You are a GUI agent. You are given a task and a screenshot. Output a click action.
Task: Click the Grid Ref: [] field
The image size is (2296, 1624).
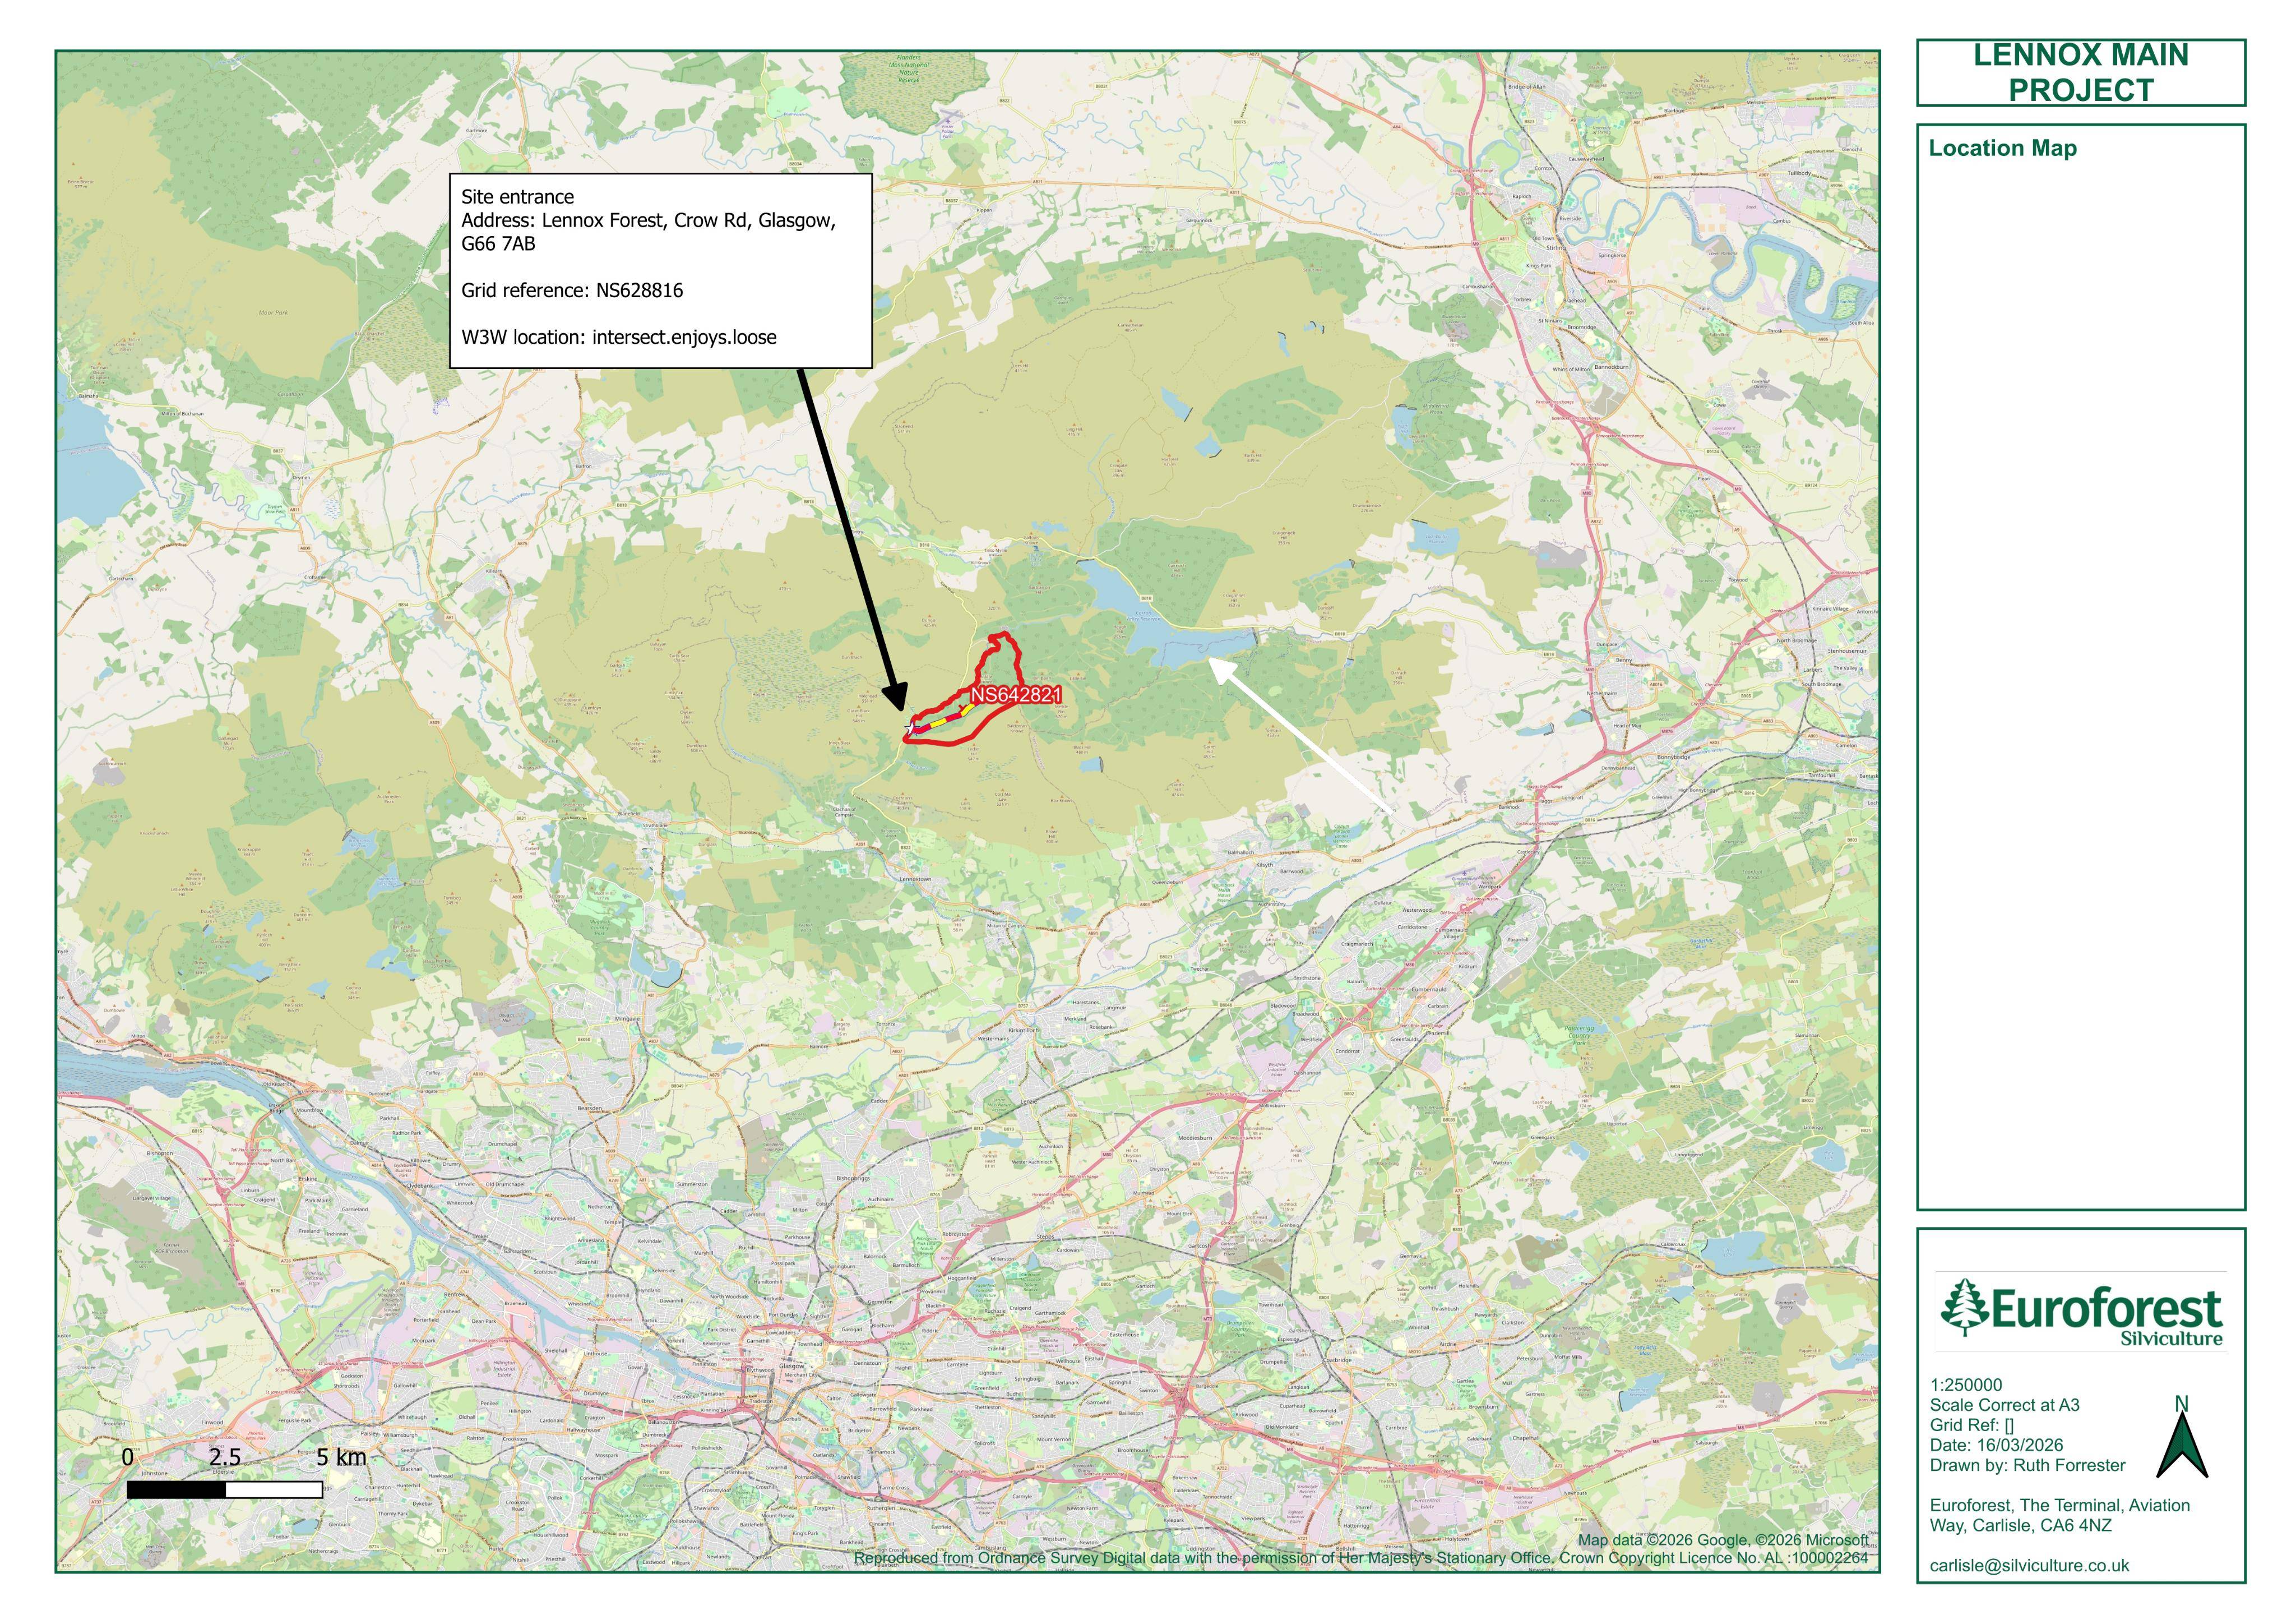pyautogui.click(x=1971, y=1426)
